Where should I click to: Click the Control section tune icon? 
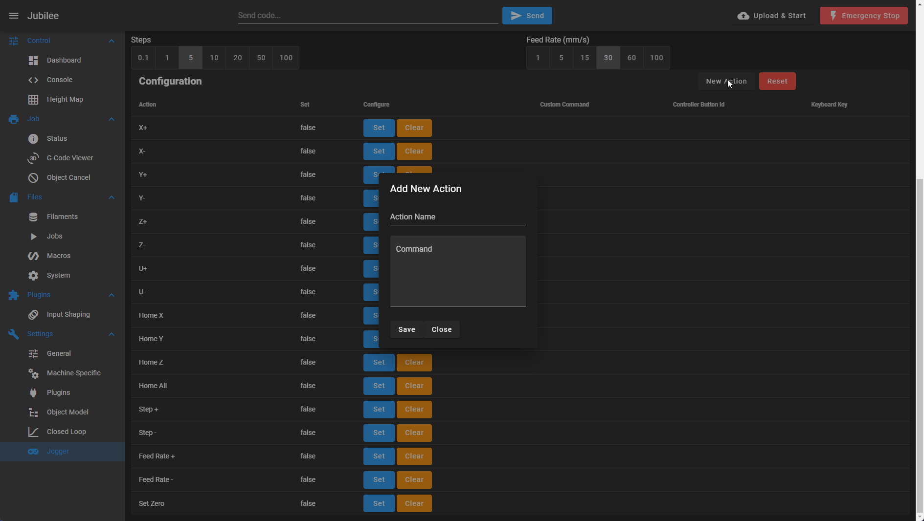[x=14, y=41]
